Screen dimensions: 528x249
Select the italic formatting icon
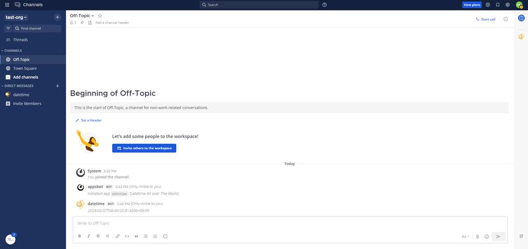tap(89, 236)
